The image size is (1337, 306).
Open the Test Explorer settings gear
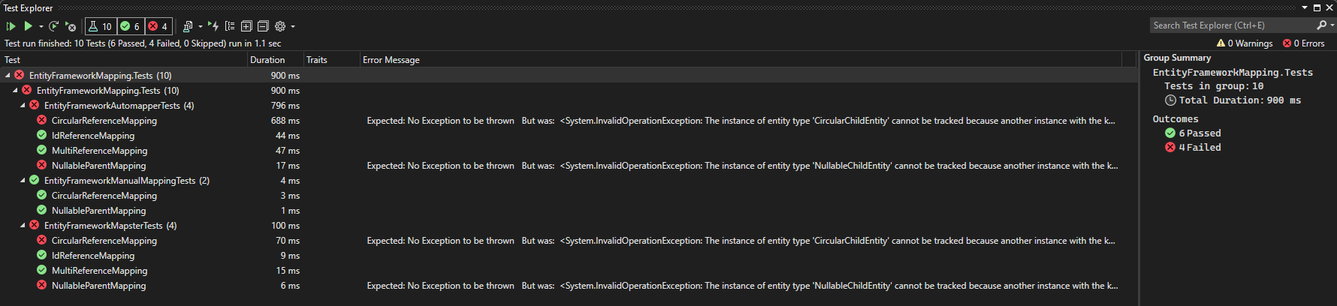coord(280,26)
